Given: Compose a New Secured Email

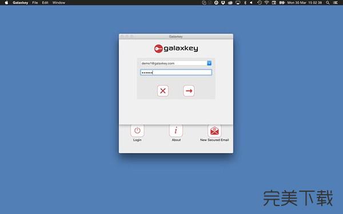Looking at the screenshot, I should click(x=214, y=131).
